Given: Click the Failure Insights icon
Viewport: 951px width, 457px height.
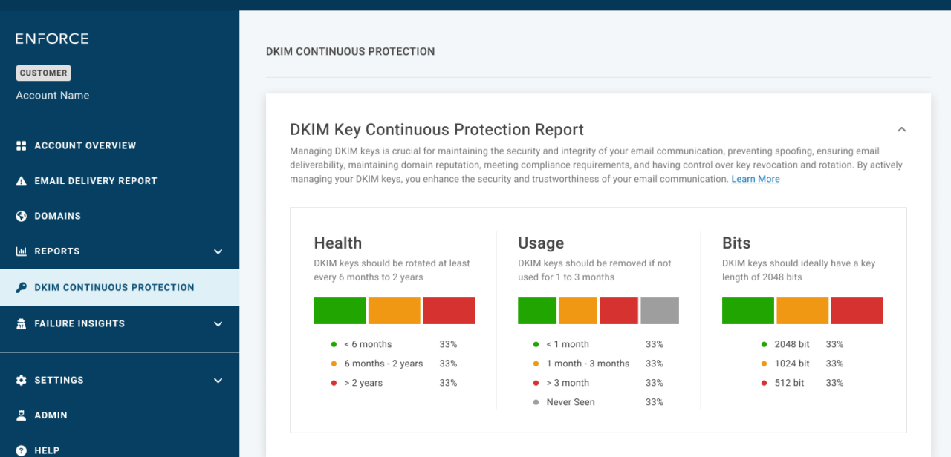Looking at the screenshot, I should 22,323.
